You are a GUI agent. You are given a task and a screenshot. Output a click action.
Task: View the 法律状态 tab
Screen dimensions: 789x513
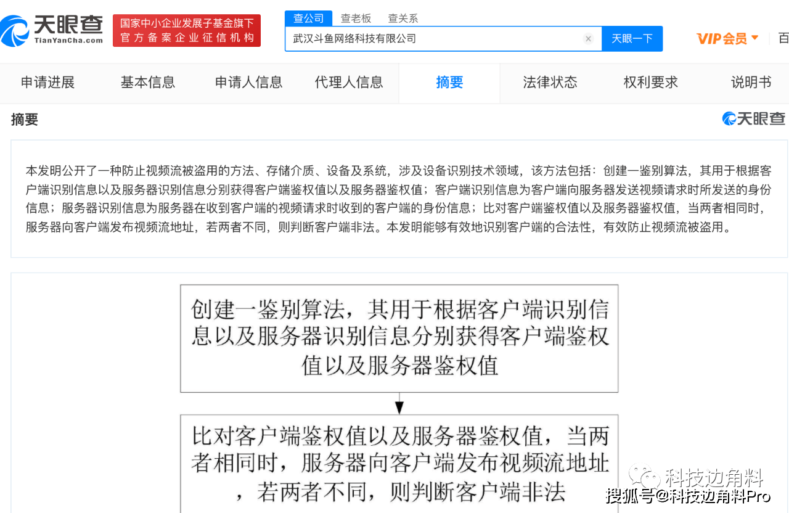pos(550,83)
